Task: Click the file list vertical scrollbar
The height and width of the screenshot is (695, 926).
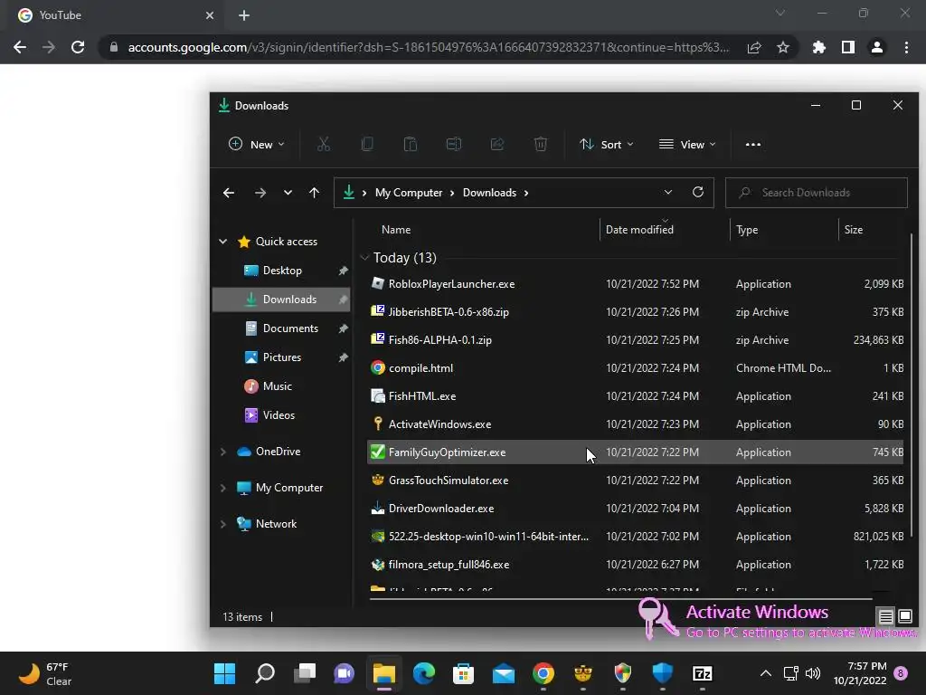Action: [x=912, y=384]
